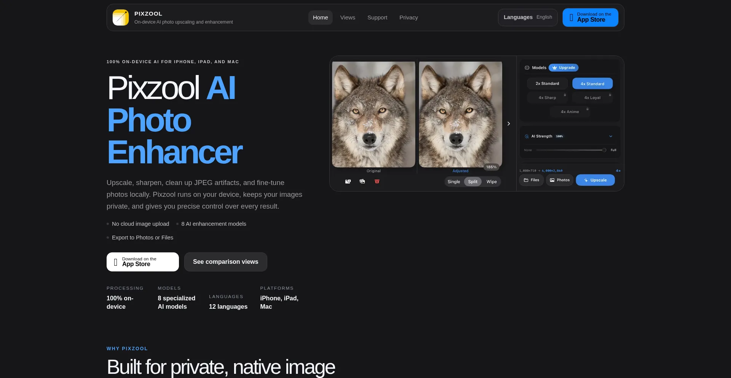
Task: Switch comparison to Single view
Action: click(x=454, y=182)
